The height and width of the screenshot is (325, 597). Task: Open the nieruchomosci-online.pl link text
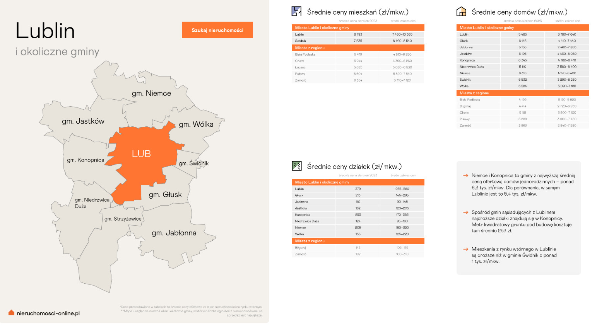click(x=48, y=313)
